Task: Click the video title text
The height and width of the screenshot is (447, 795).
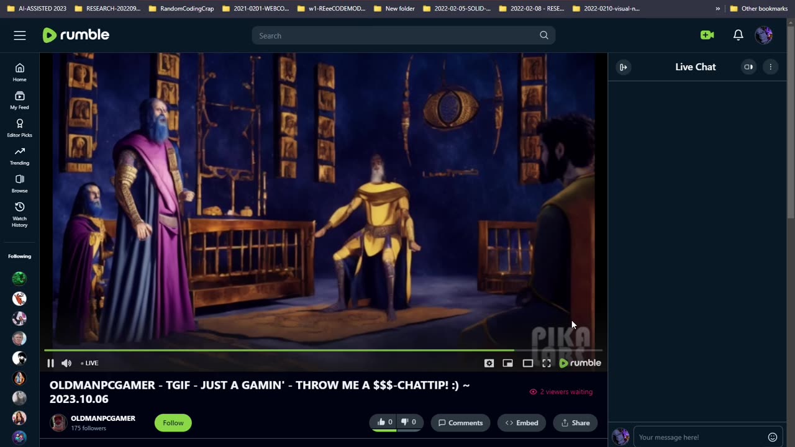Action: (260, 392)
